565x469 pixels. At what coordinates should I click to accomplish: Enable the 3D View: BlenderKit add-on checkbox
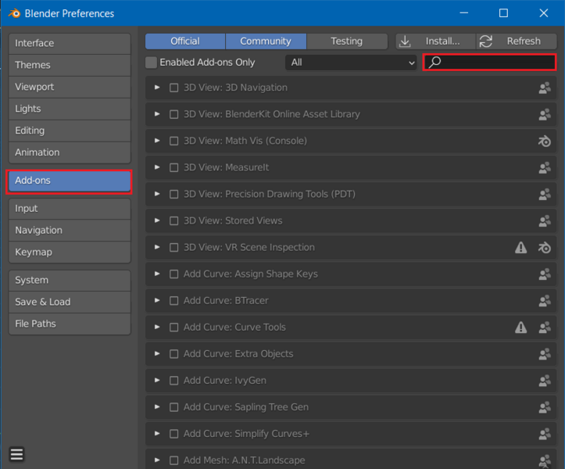(x=174, y=114)
